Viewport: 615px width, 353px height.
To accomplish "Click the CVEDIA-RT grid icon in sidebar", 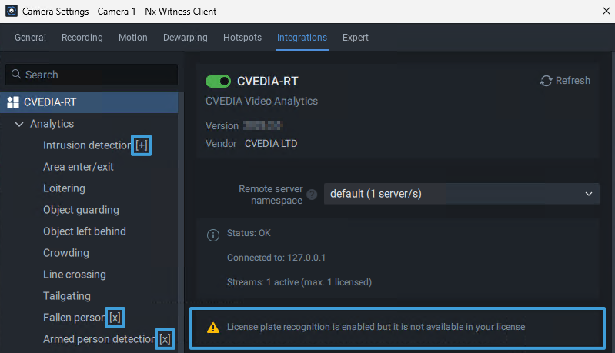I will (x=13, y=102).
